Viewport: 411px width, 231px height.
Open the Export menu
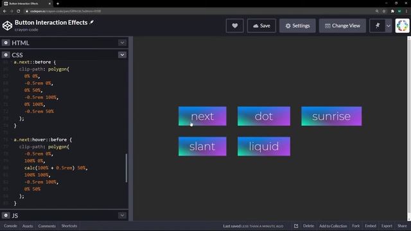point(387,226)
